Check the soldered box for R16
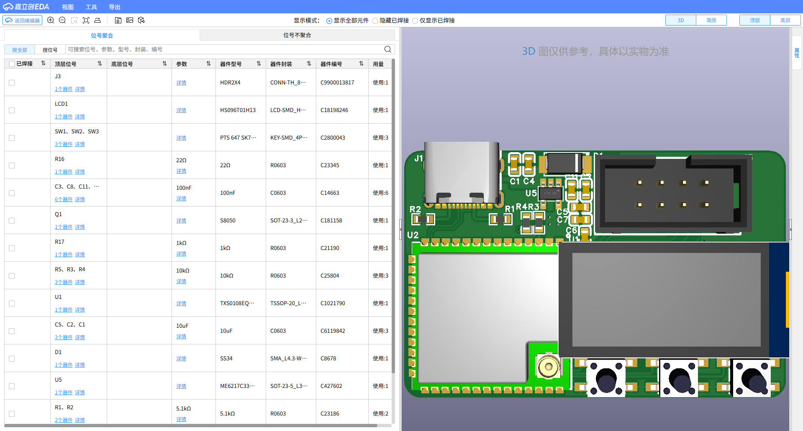This screenshot has height=431, width=803. 12,166
